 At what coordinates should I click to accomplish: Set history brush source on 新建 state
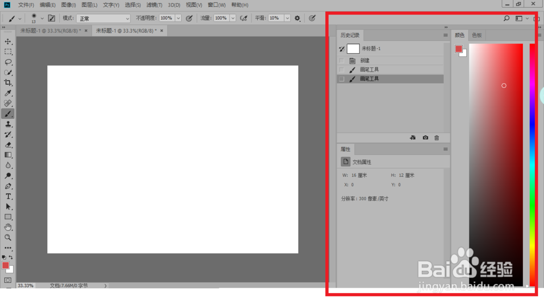[x=342, y=61]
